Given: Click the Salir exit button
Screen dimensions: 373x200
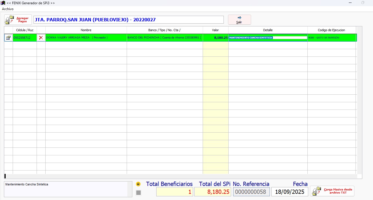Looking at the screenshot, I should pyautogui.click(x=239, y=20).
